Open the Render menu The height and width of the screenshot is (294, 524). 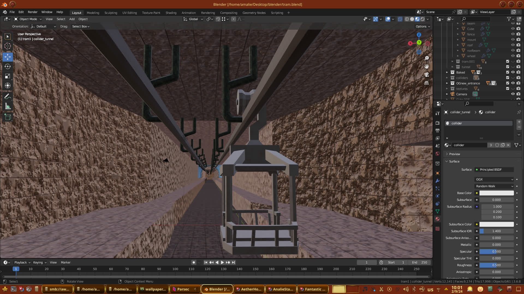point(32,12)
